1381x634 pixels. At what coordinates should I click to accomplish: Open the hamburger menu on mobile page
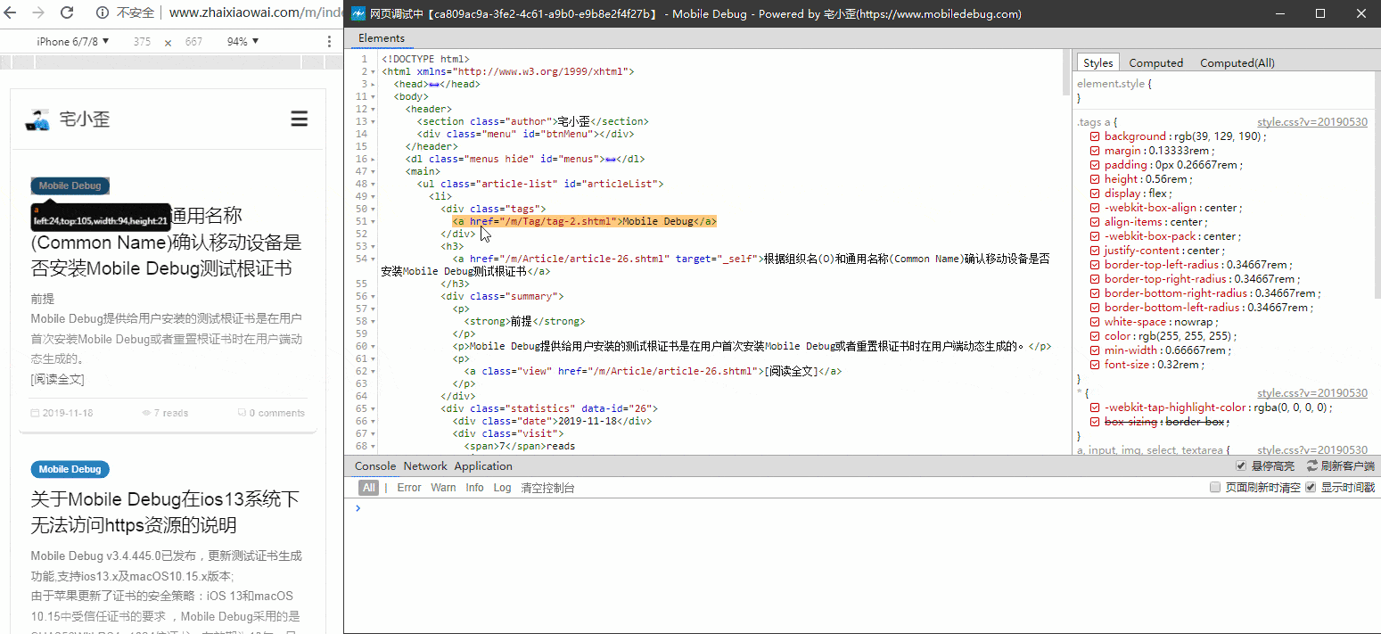[x=300, y=119]
